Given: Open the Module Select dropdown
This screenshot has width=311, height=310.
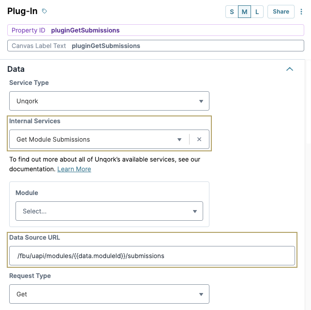Looking at the screenshot, I should point(109,211).
